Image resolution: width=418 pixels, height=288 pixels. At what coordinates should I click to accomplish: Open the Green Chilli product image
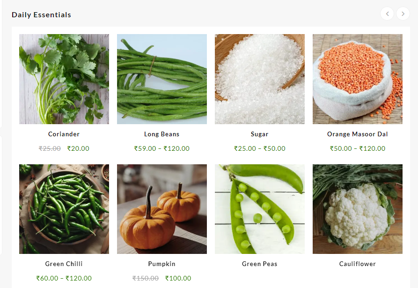pos(64,209)
